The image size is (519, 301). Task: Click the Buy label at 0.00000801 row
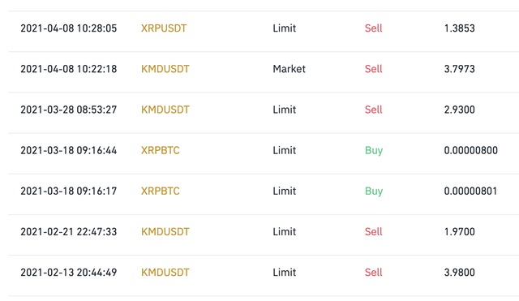(x=374, y=191)
